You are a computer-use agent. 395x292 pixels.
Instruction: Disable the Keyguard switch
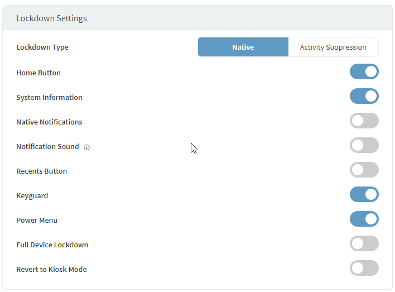364,195
